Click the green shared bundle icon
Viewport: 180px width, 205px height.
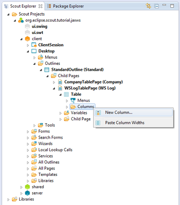click(27, 187)
